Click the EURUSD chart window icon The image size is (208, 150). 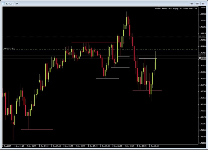coord(3,3)
